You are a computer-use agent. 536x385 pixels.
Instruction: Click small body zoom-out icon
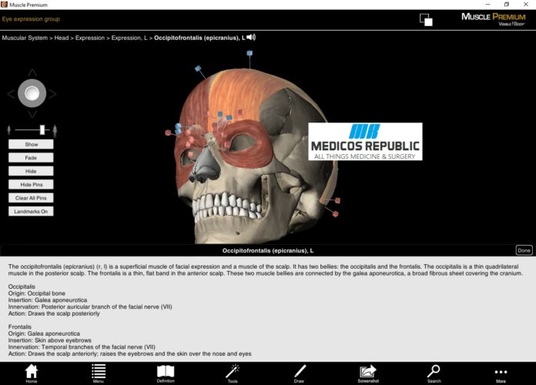coord(9,130)
